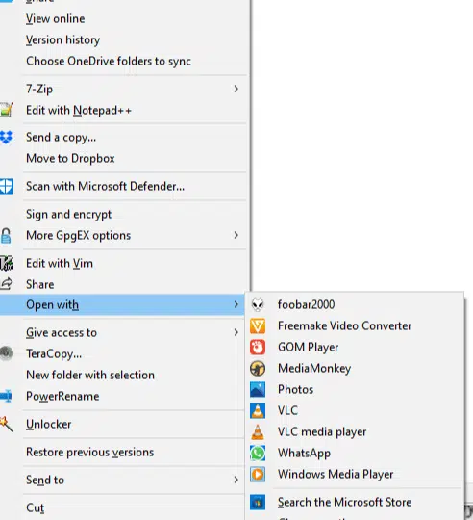
Task: Click the Microsoft Store icon
Action: [258, 502]
